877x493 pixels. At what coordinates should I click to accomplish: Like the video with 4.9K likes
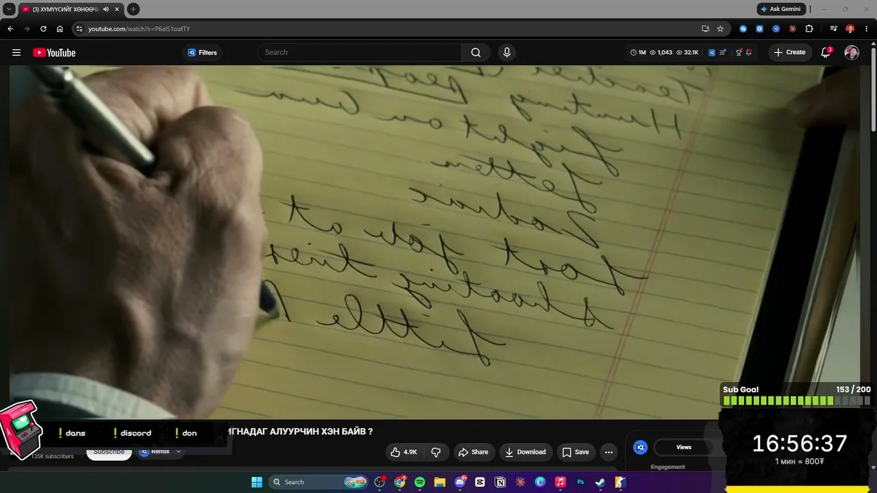pyautogui.click(x=404, y=452)
